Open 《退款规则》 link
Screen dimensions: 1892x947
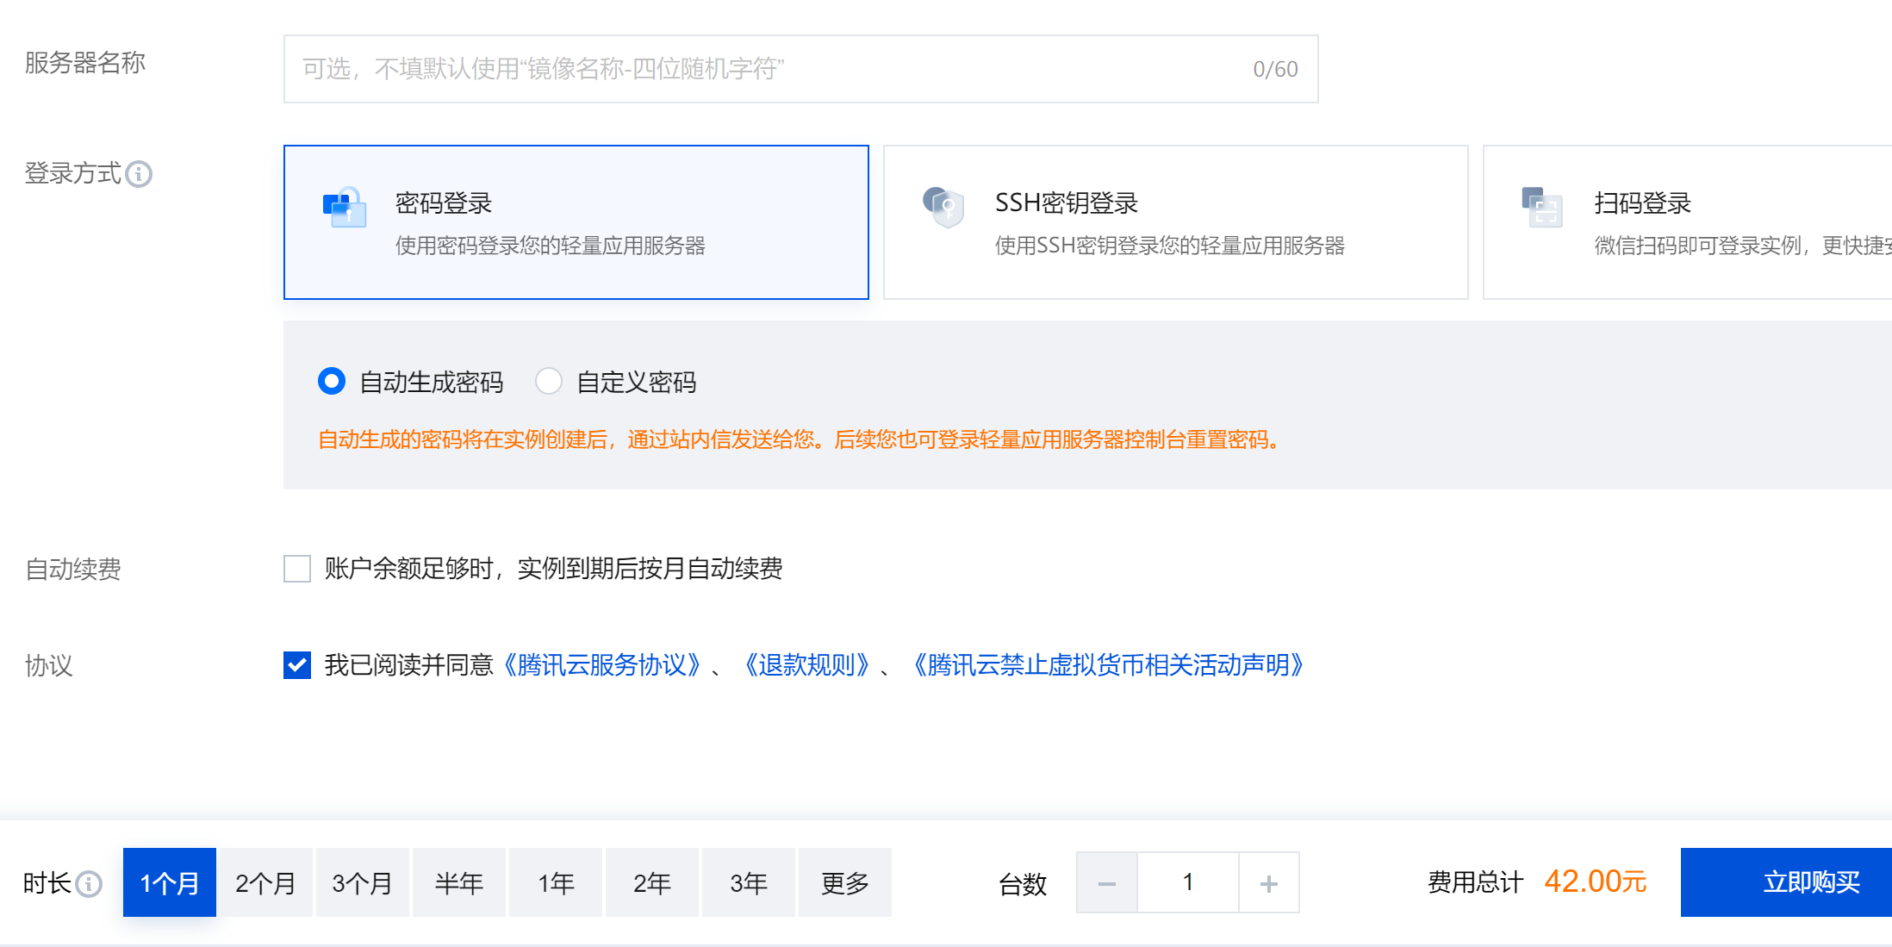[806, 665]
